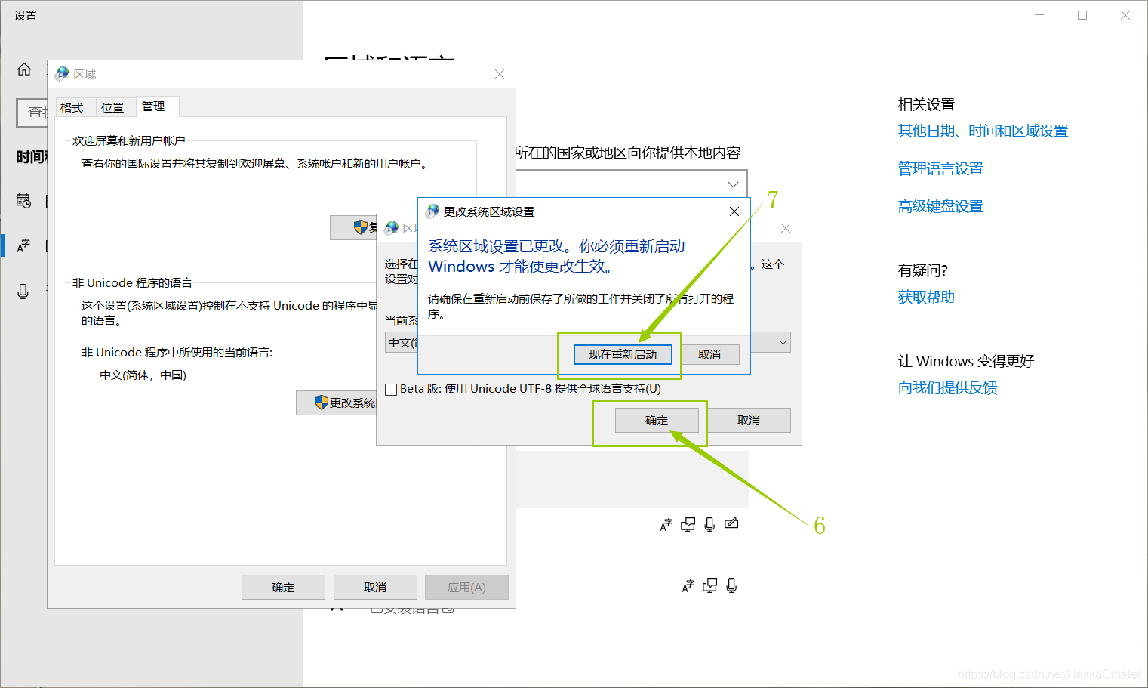Click 现在重新启动 button
Viewport: 1148px width, 688px height.
623,354
